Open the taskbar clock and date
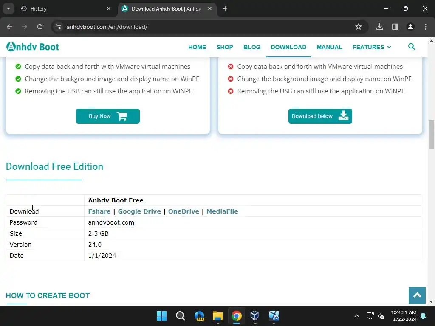This screenshot has width=435, height=326. coord(404,316)
